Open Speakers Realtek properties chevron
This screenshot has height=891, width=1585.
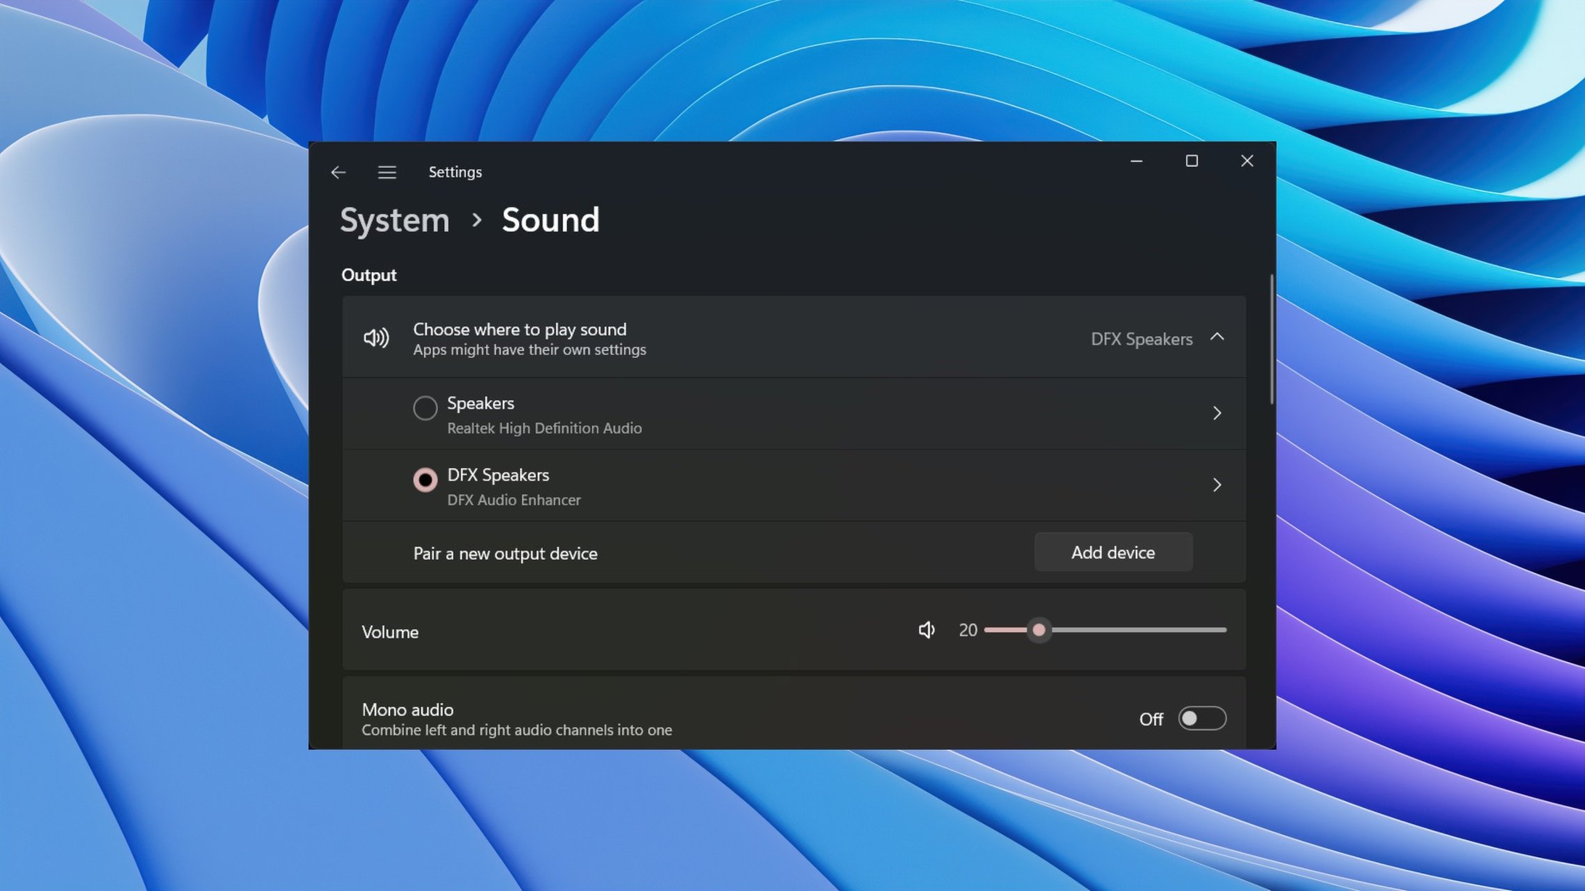[1217, 413]
